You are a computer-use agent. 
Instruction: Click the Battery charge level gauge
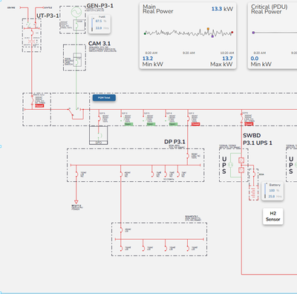click(272, 191)
